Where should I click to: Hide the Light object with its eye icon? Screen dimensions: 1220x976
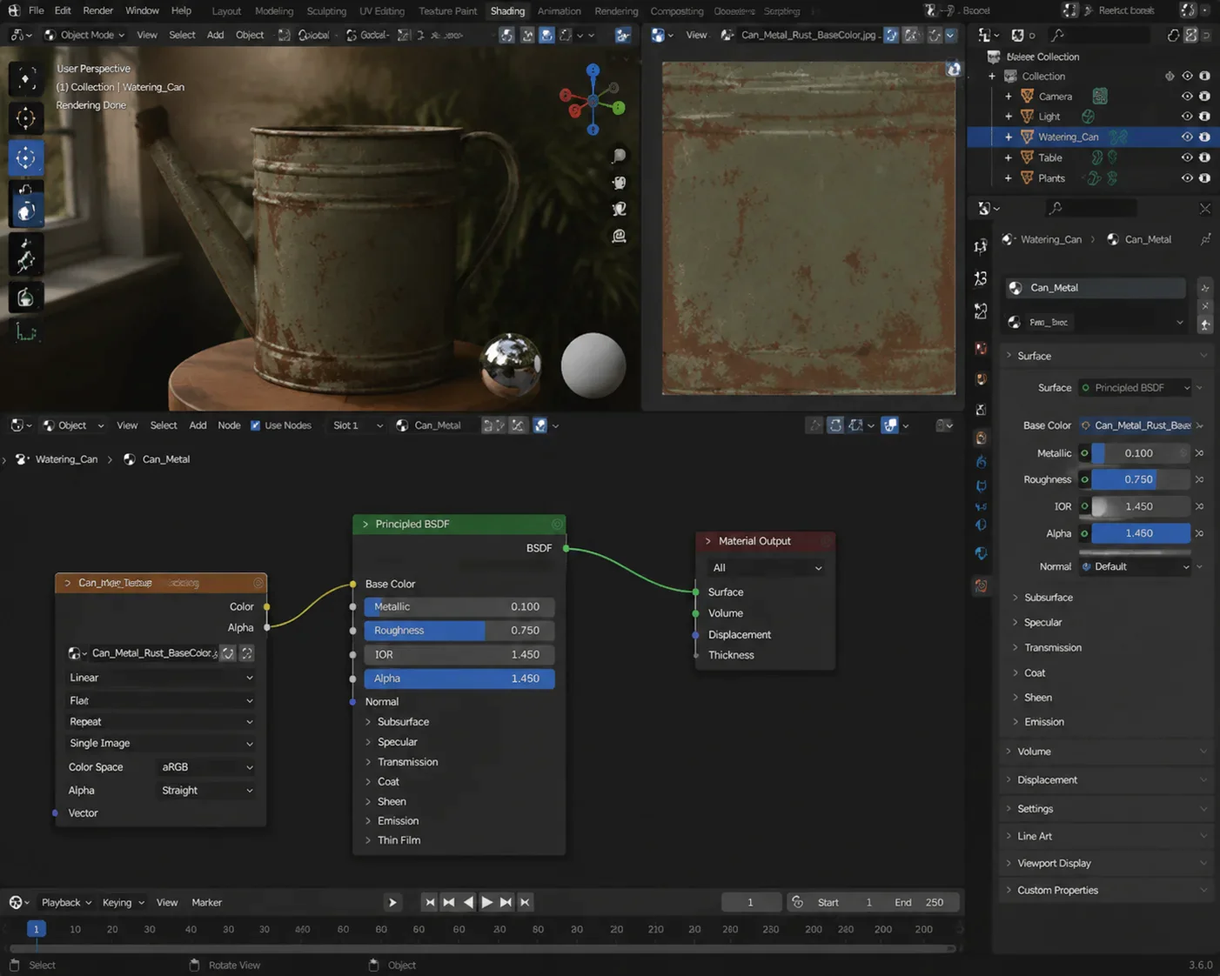pyautogui.click(x=1187, y=117)
